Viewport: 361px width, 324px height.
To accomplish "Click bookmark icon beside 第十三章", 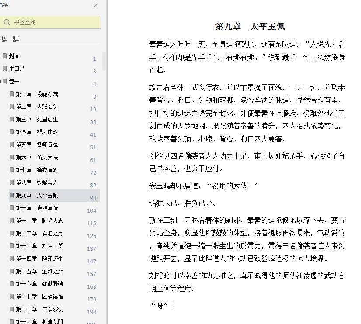I will coord(12,246).
